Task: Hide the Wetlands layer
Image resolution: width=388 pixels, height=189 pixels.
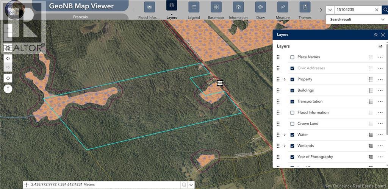Action: click(292, 146)
